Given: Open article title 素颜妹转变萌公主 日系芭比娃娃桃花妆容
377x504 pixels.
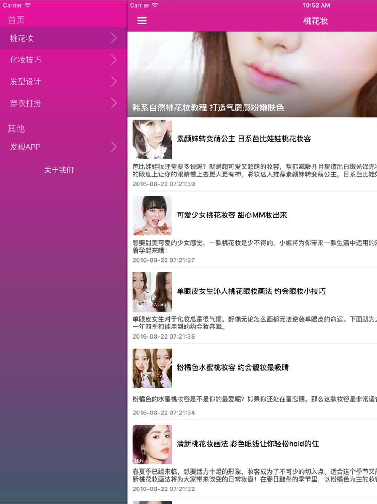Looking at the screenshot, I should [x=244, y=139].
